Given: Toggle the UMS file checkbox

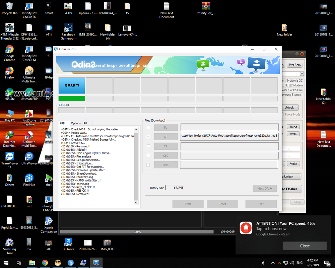Looking at the screenshot, I should click(148, 165).
